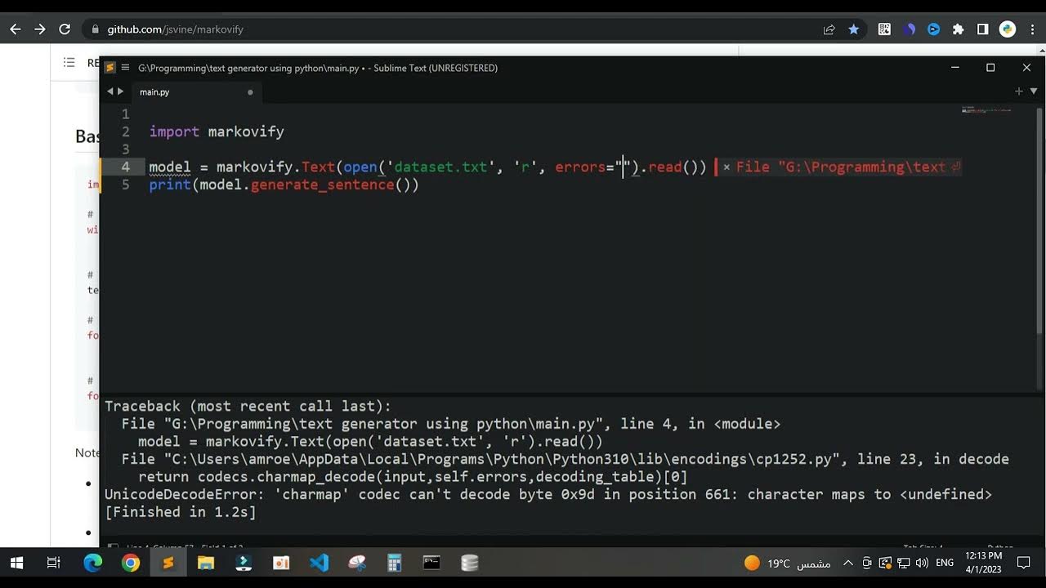
Task: Open Windows notification center icon
Action: coord(1024,563)
